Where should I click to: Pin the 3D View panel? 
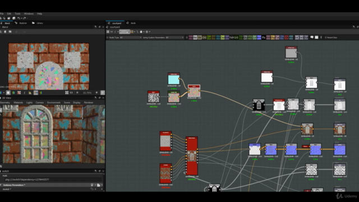95,98
